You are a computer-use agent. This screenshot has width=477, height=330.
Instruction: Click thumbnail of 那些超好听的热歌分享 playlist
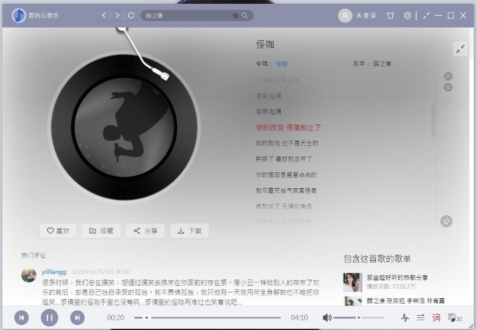(x=353, y=282)
